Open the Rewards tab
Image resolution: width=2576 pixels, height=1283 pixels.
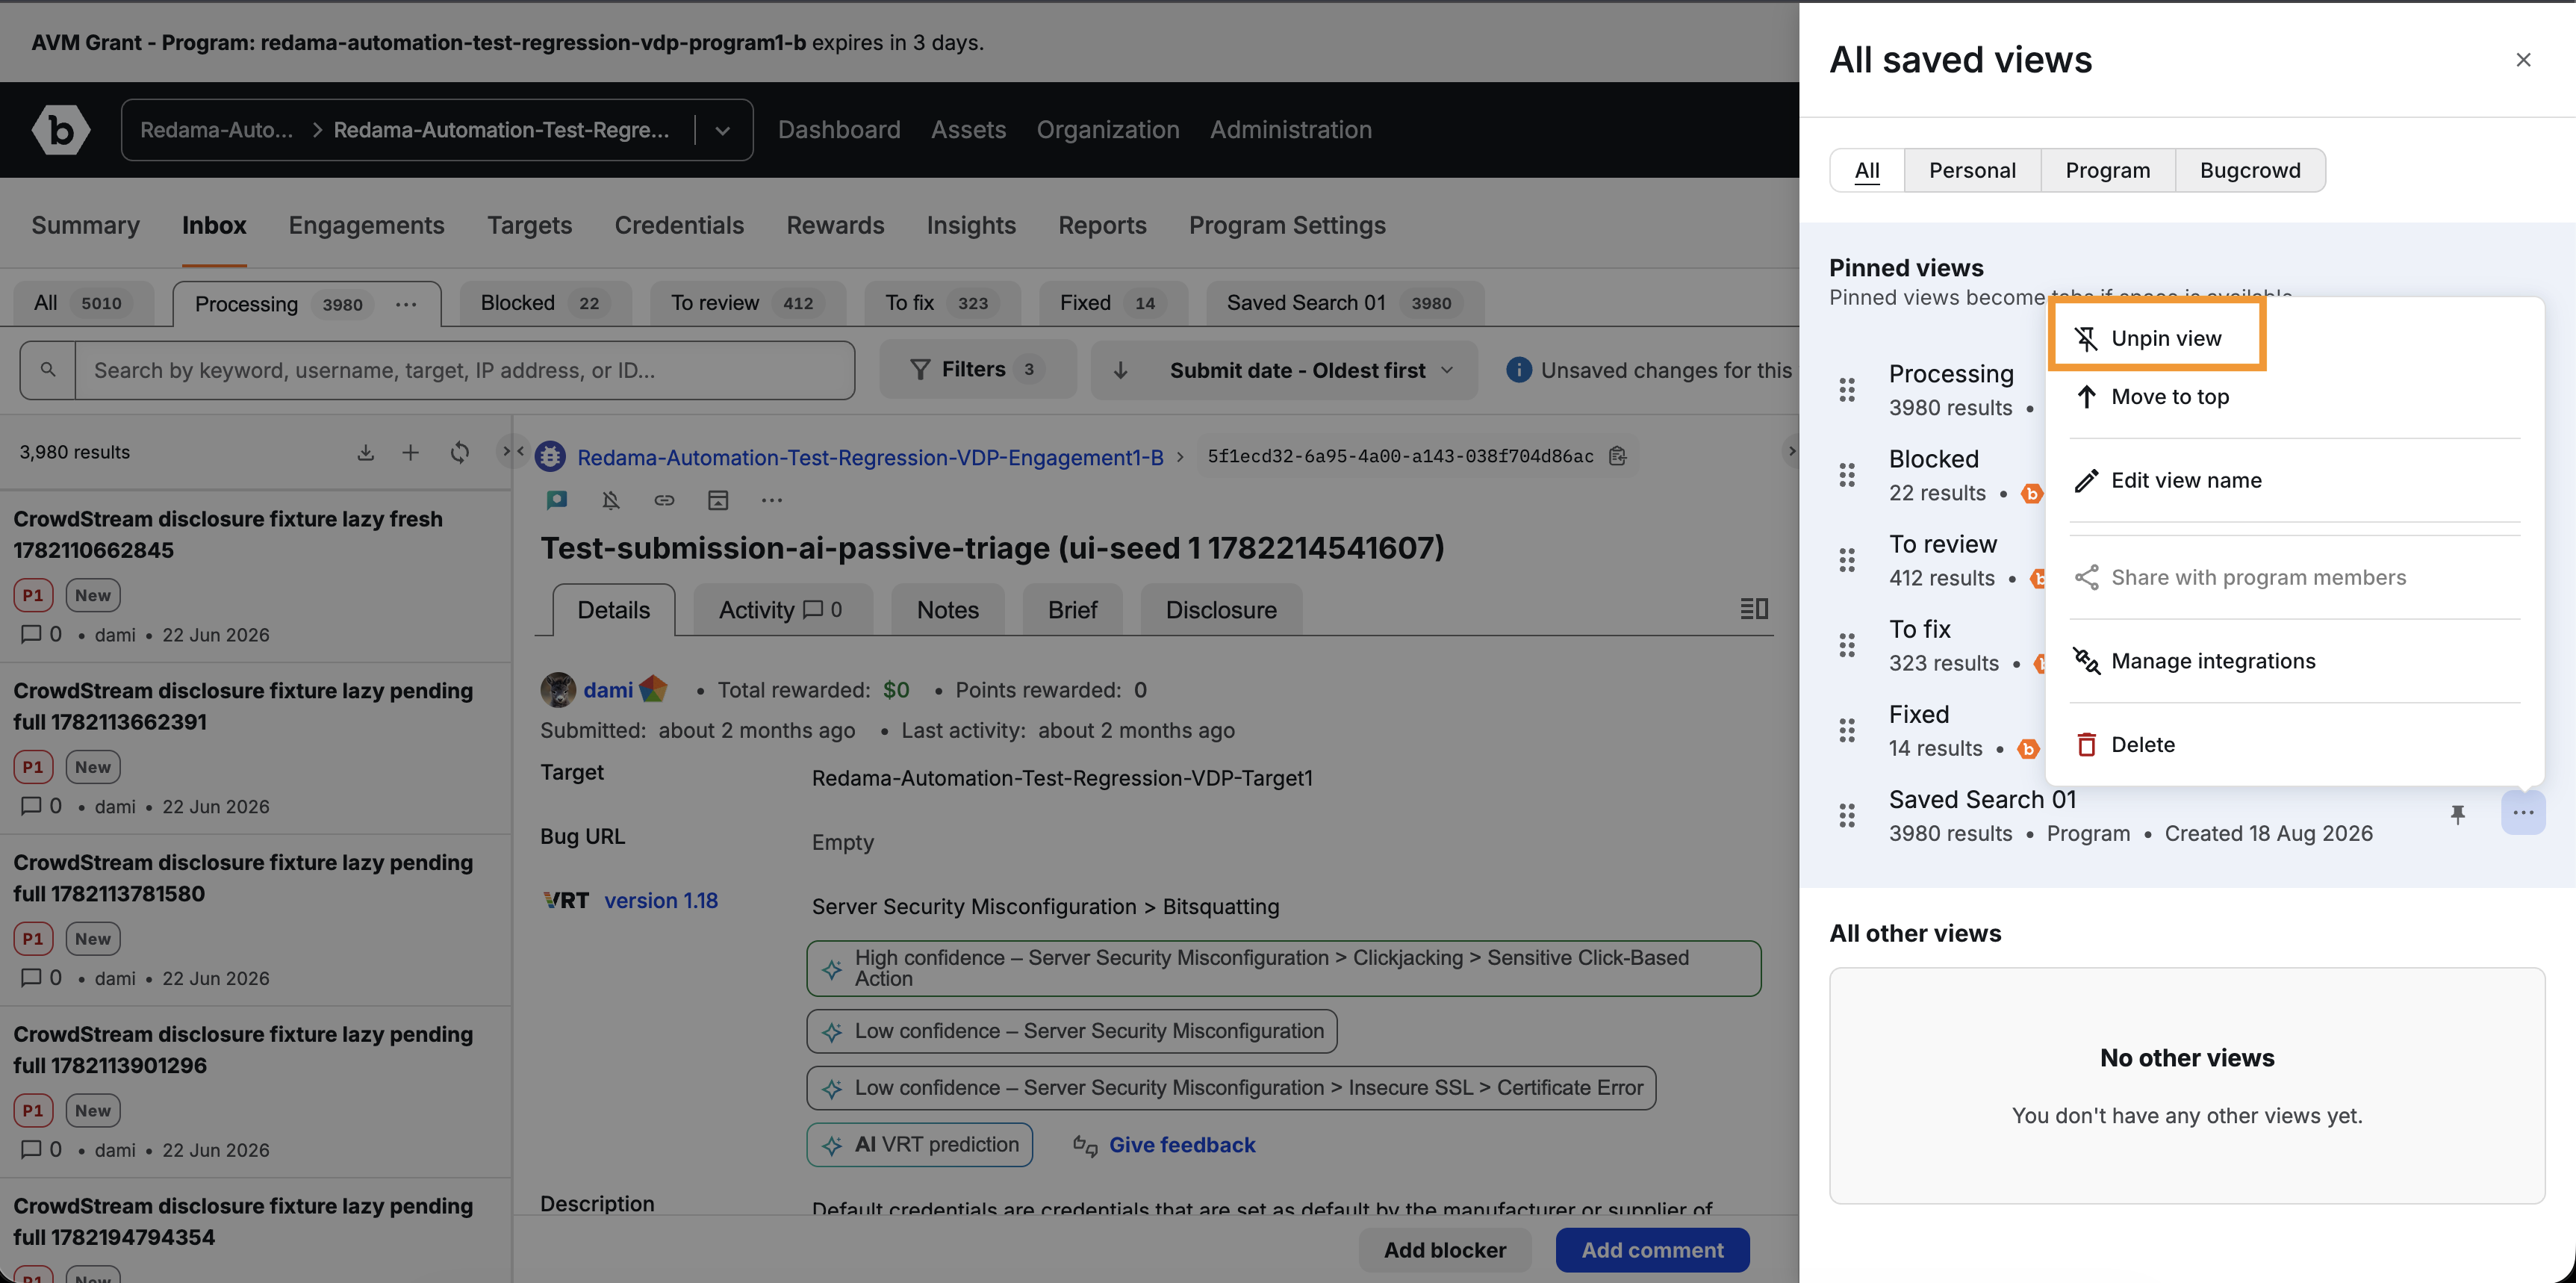(x=835, y=225)
